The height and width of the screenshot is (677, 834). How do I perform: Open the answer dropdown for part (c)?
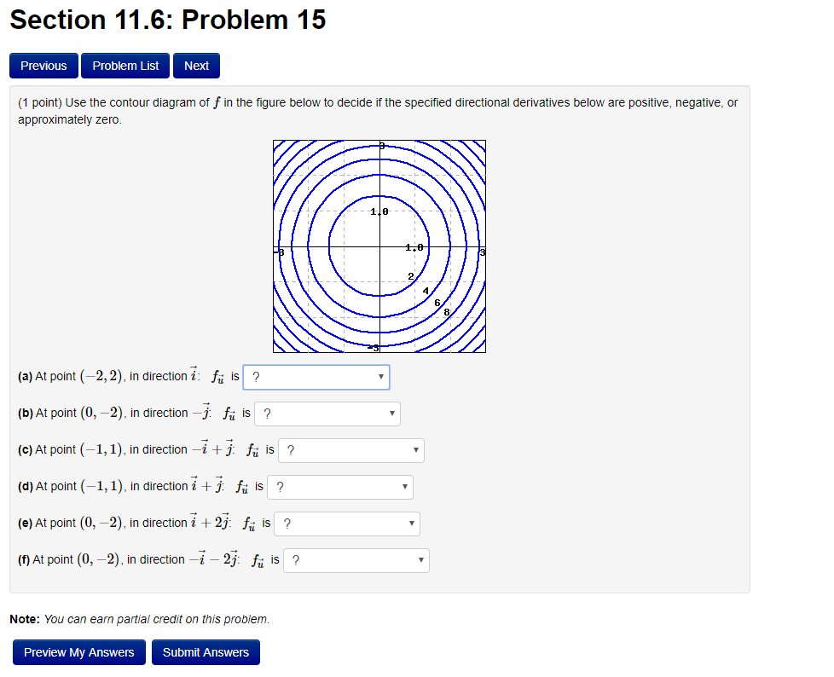[350, 450]
